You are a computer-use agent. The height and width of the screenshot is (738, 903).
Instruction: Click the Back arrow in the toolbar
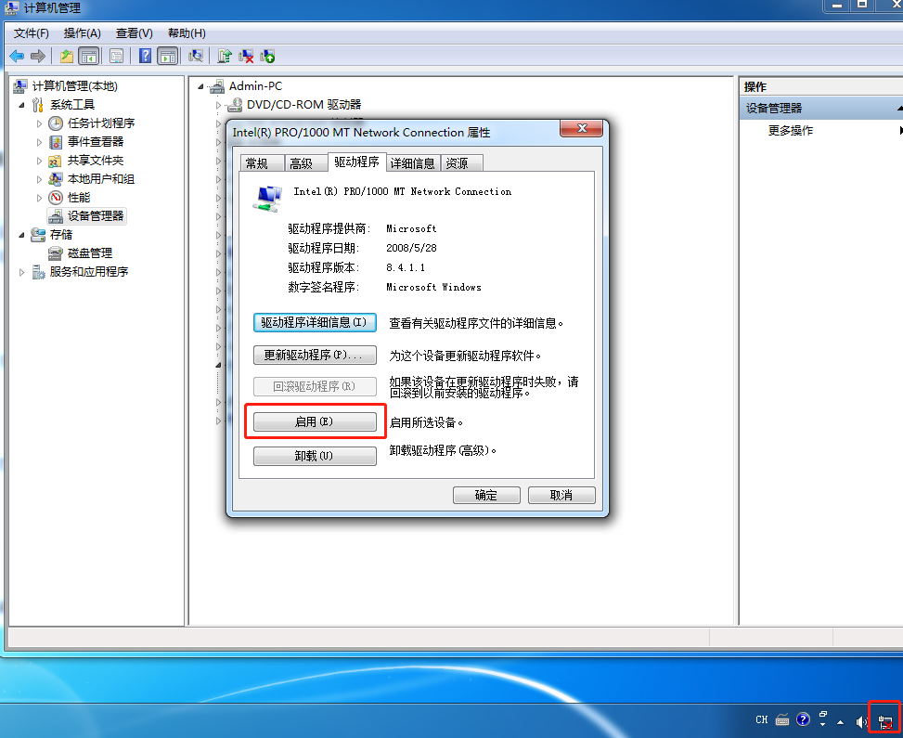[x=17, y=56]
